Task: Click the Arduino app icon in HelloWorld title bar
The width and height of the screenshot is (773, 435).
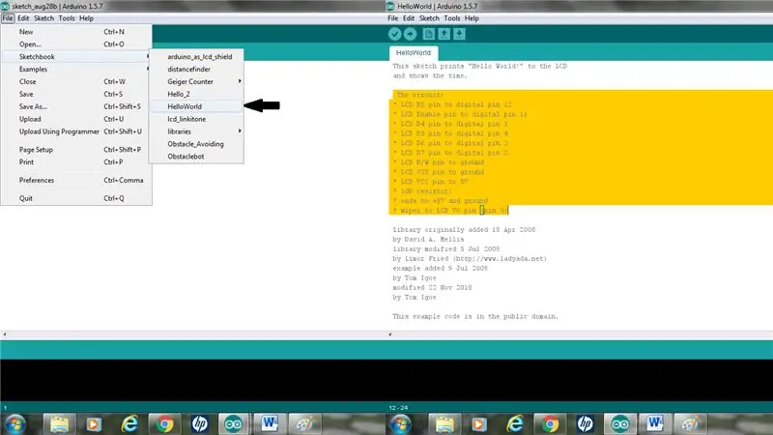Action: (x=390, y=6)
